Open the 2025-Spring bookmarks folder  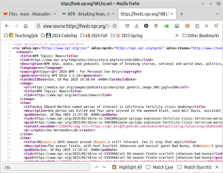click(x=126, y=36)
